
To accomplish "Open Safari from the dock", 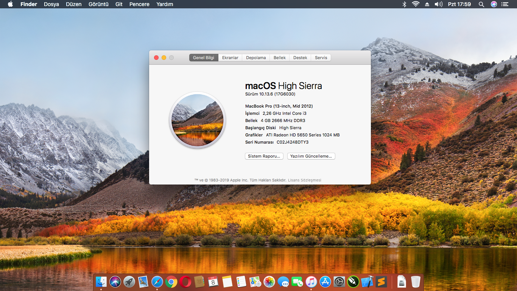I will pos(157,282).
